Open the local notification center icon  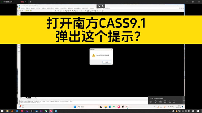[x=198, y=111]
